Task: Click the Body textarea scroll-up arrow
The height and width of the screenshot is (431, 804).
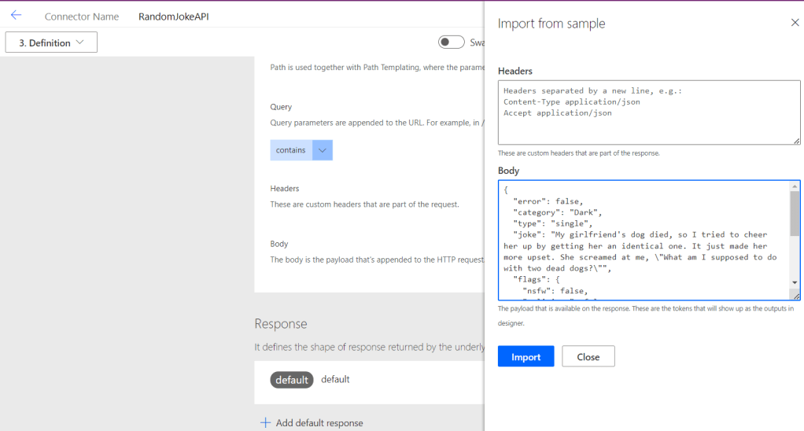Action: point(795,186)
